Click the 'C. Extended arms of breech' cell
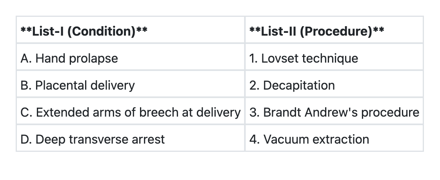The height and width of the screenshot is (180, 440). (x=130, y=112)
